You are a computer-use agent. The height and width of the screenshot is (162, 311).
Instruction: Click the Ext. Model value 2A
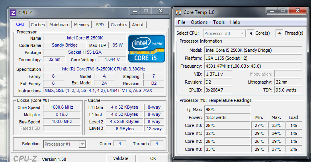[x=104, y=83]
